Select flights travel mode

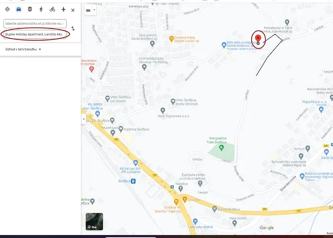(x=63, y=9)
